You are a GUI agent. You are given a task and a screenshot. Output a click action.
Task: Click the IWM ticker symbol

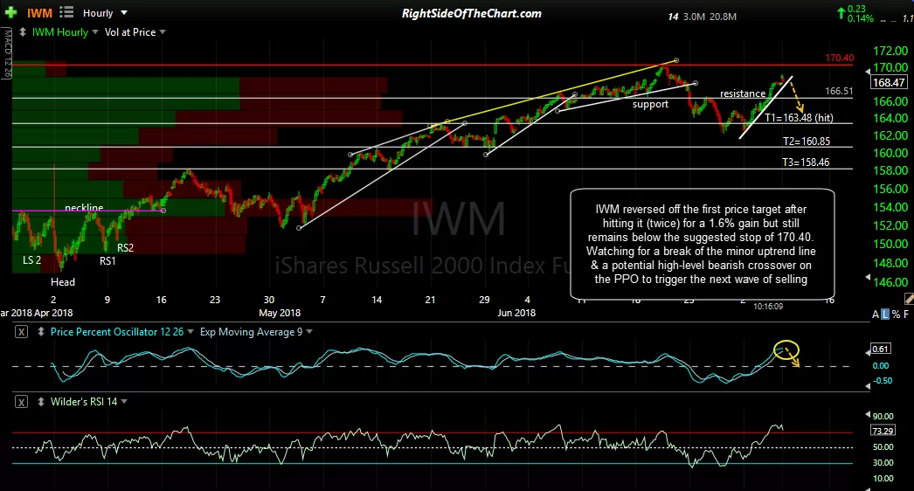pos(39,13)
